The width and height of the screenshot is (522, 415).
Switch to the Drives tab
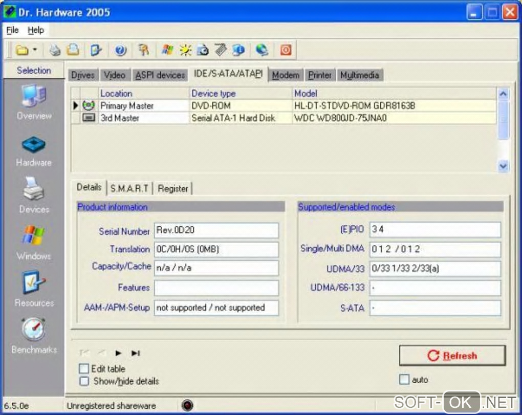coord(83,75)
